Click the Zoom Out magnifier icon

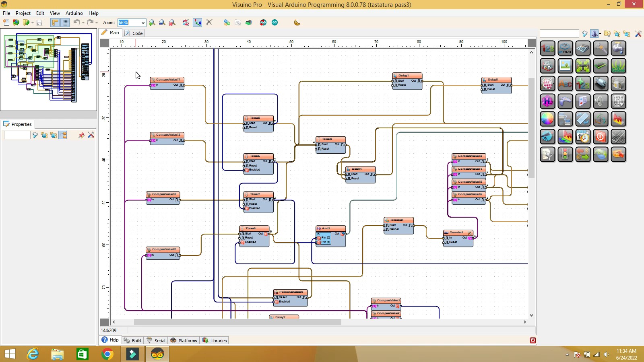point(162,23)
